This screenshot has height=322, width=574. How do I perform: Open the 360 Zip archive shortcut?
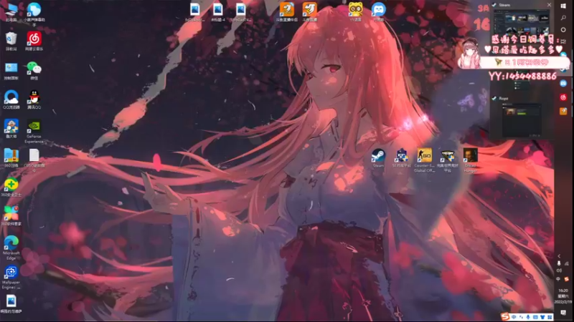(x=11, y=157)
